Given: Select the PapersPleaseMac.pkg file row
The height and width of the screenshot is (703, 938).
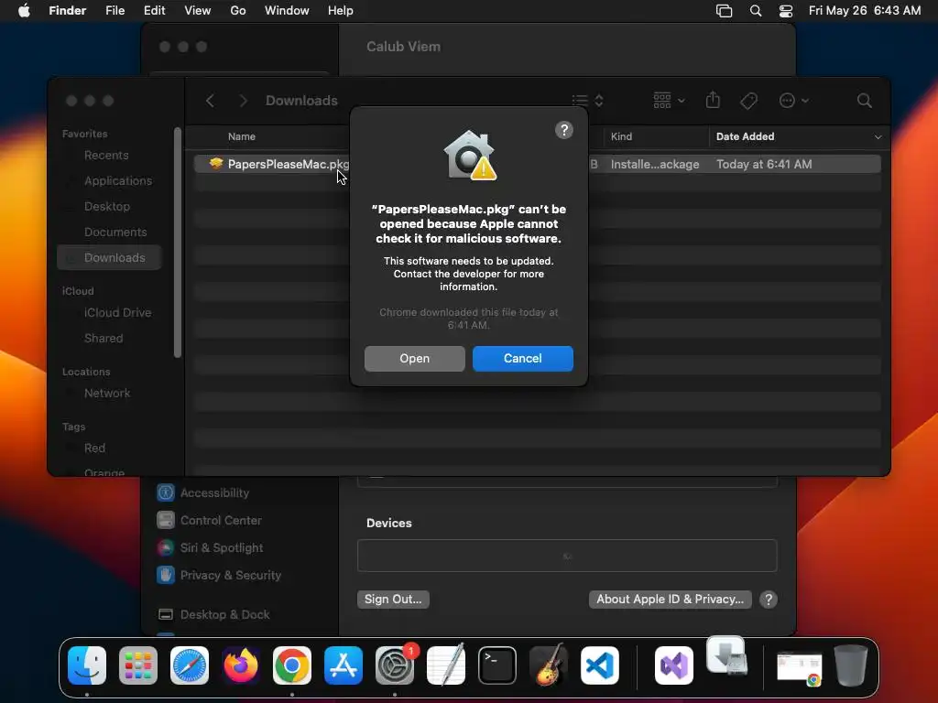Looking at the screenshot, I should (x=537, y=164).
